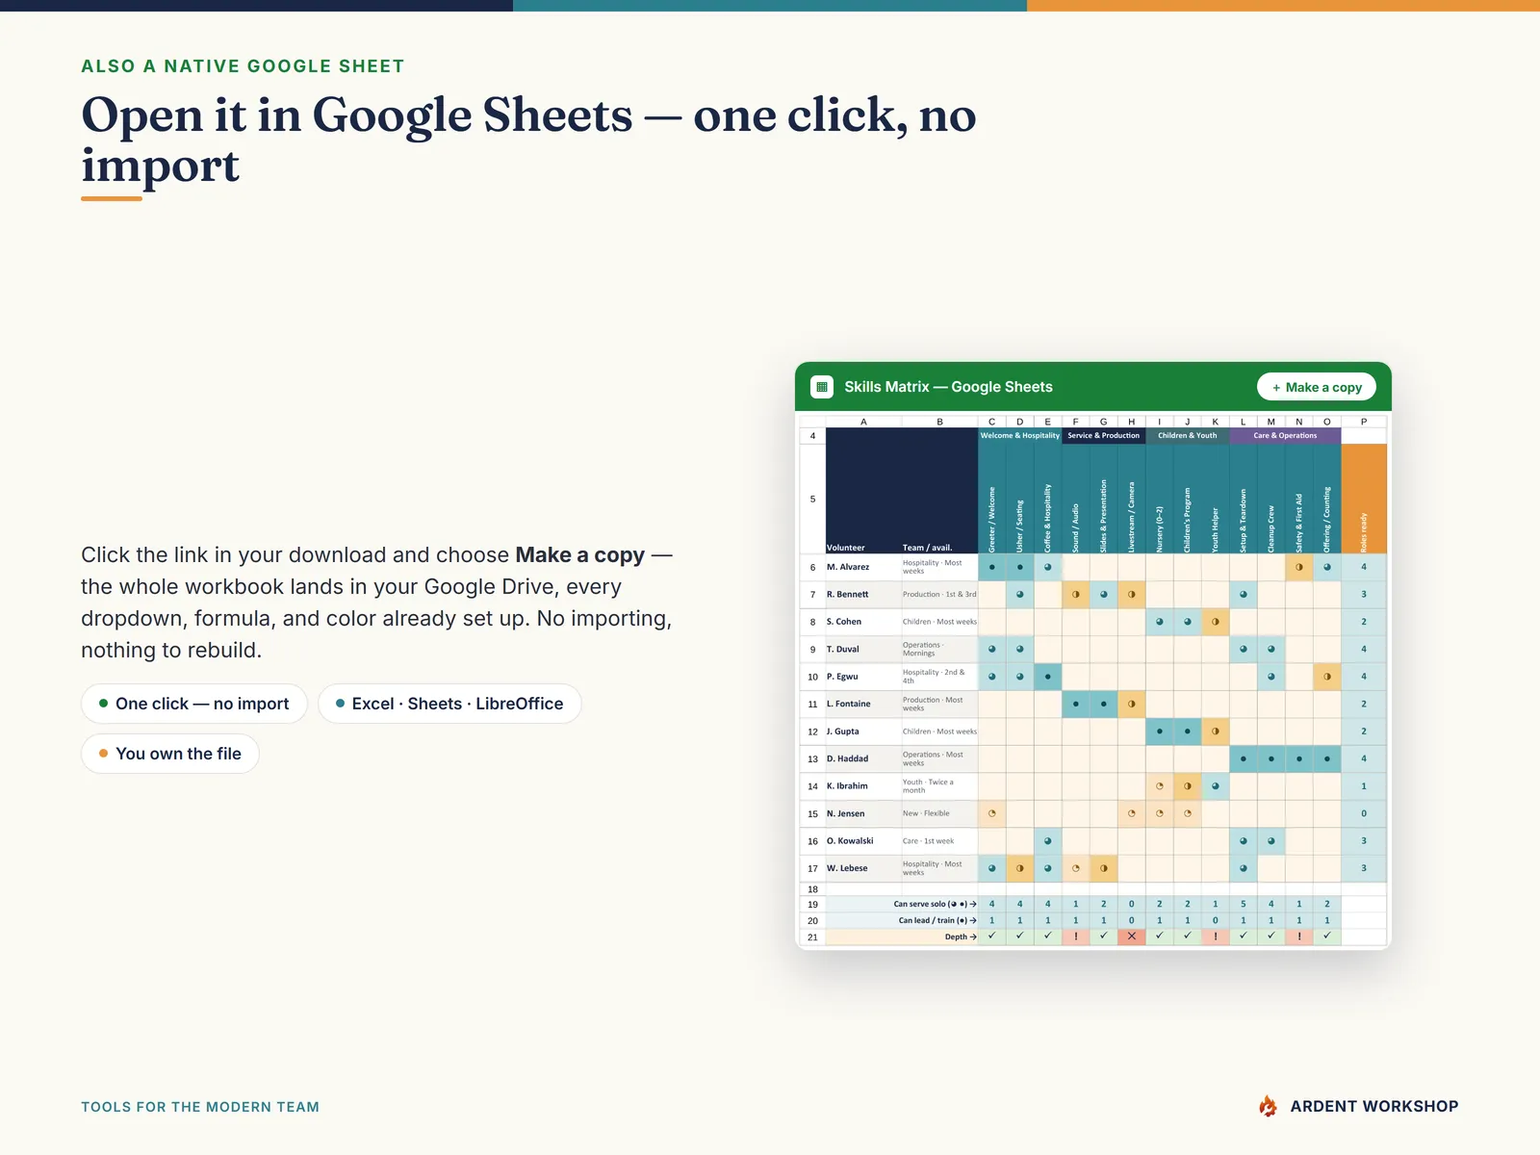Image resolution: width=1540 pixels, height=1155 pixels.
Task: Click the exclamation depth cell under Sound / Audio
Action: tap(1075, 937)
